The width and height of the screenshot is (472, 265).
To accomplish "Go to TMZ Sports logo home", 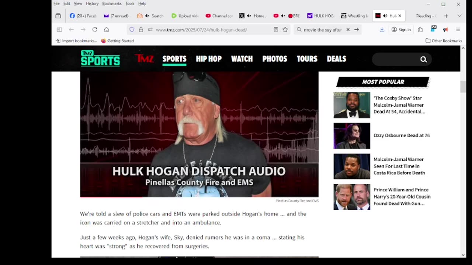I will point(100,58).
